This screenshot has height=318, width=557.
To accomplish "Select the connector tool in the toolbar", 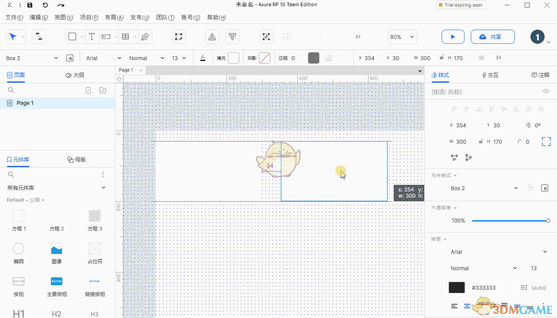I will tap(38, 37).
